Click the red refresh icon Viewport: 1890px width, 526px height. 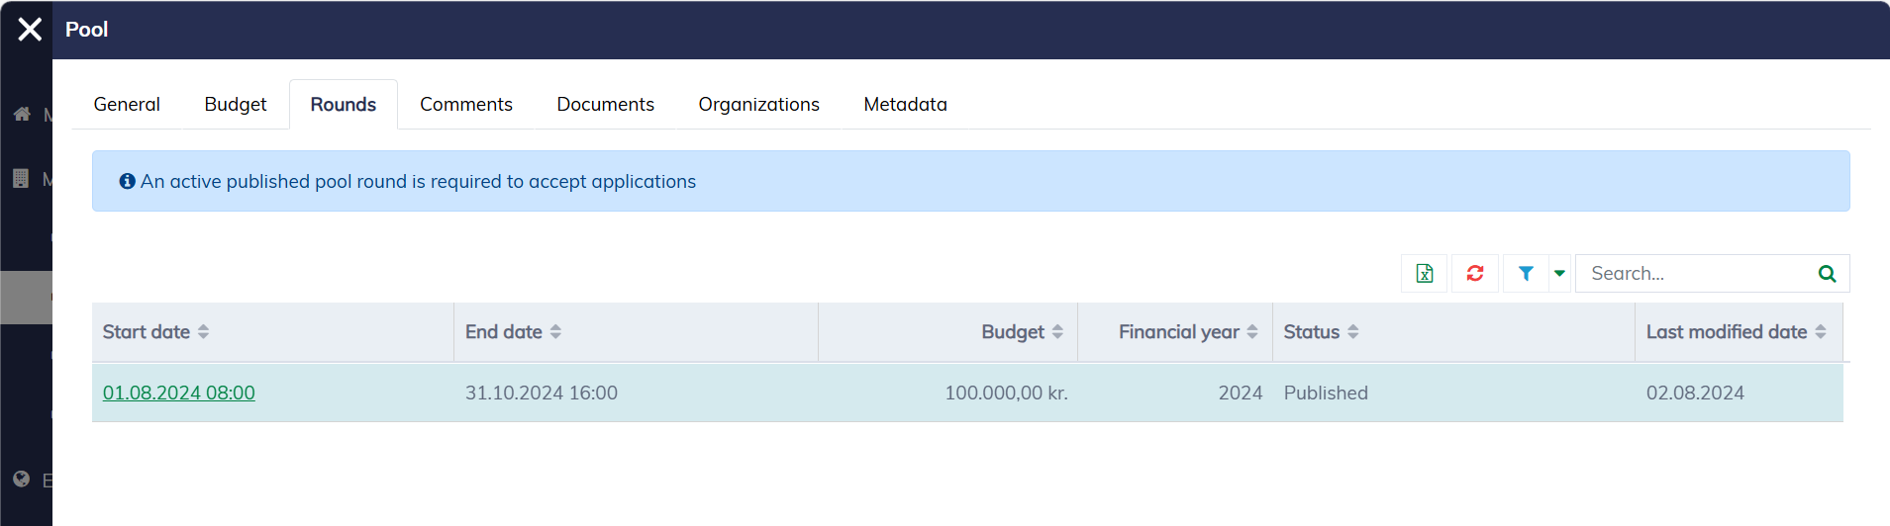click(x=1474, y=274)
